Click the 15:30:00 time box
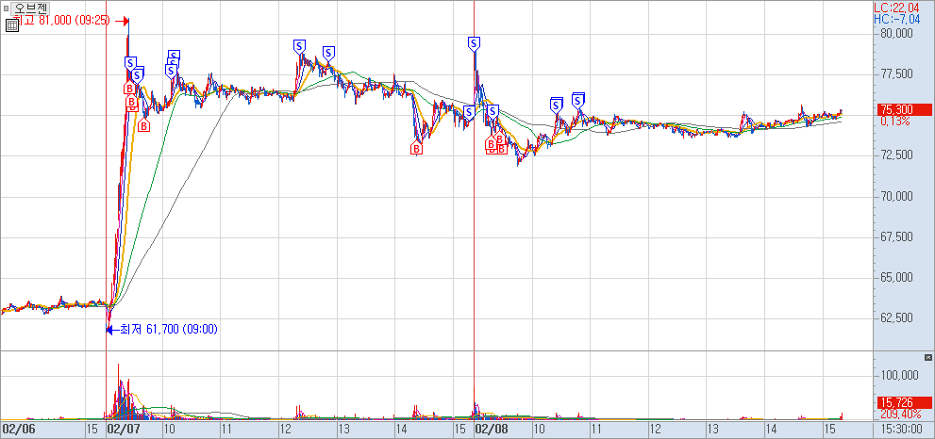935x439 pixels. (x=901, y=429)
